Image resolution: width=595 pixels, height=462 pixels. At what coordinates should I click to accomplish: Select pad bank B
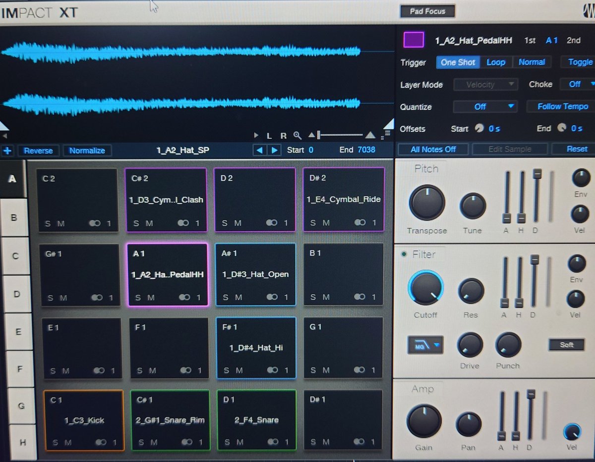(13, 217)
